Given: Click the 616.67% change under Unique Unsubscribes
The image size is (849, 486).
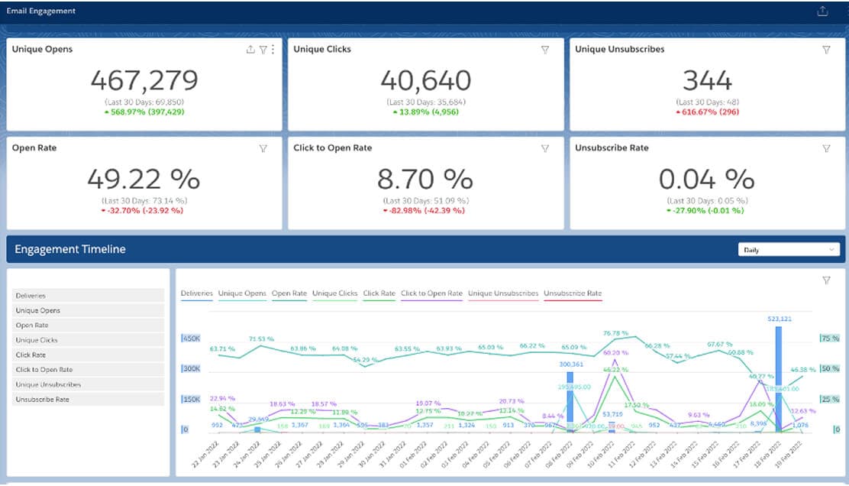Looking at the screenshot, I should 707,112.
